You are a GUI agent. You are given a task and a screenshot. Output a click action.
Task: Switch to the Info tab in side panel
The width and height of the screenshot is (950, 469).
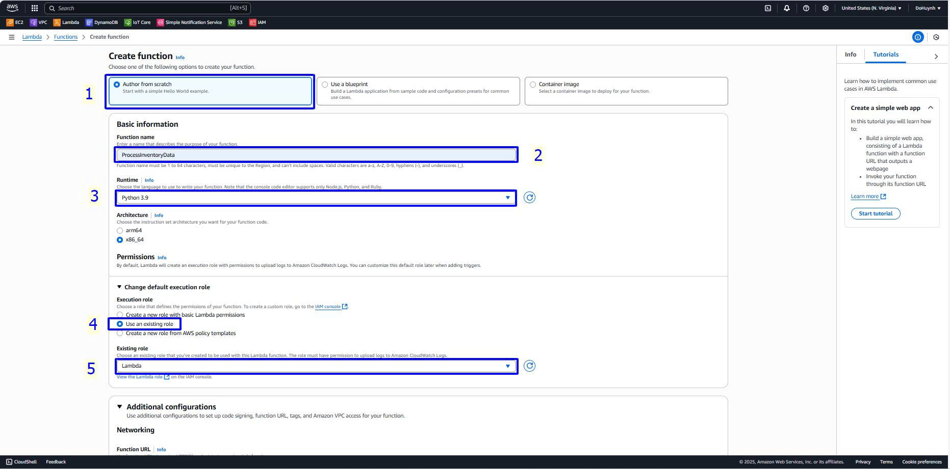click(x=850, y=54)
